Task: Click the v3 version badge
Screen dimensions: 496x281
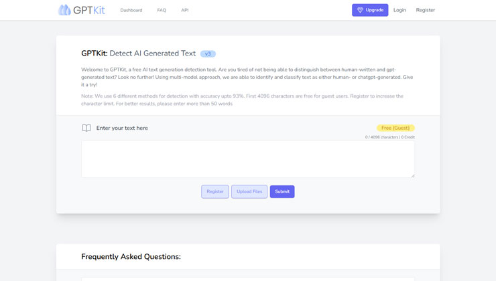Action: [x=208, y=54]
